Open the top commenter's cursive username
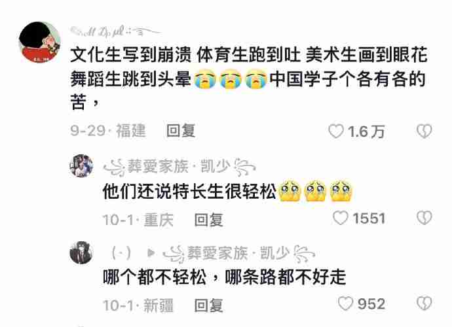 coord(115,31)
